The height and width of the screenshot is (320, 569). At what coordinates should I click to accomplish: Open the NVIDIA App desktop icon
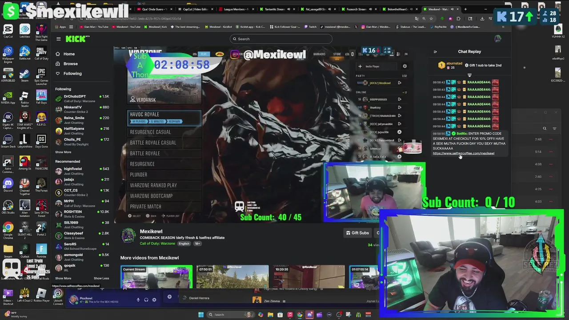8,97
